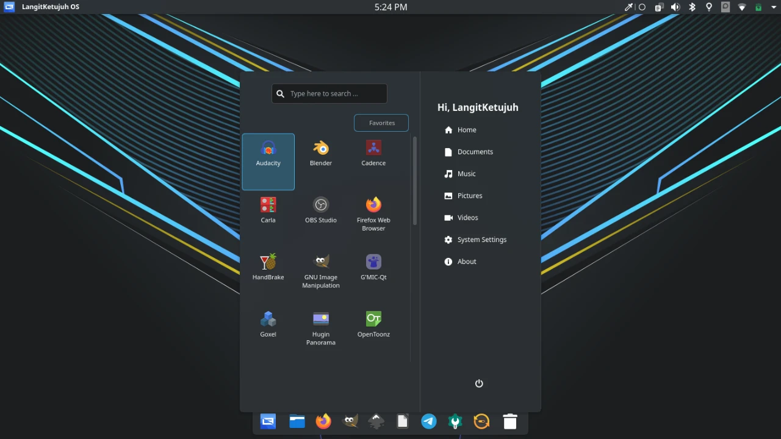Click the Bluetooth tray icon
Image resolution: width=781 pixels, height=439 pixels.
pos(692,7)
